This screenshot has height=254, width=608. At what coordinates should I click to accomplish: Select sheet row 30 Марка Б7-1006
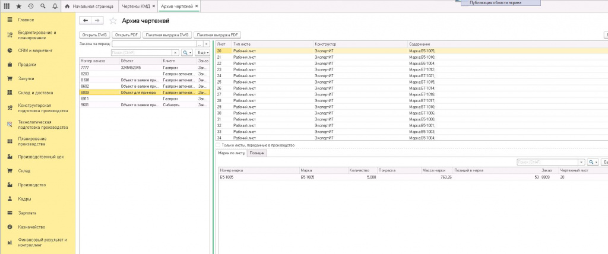click(412, 113)
